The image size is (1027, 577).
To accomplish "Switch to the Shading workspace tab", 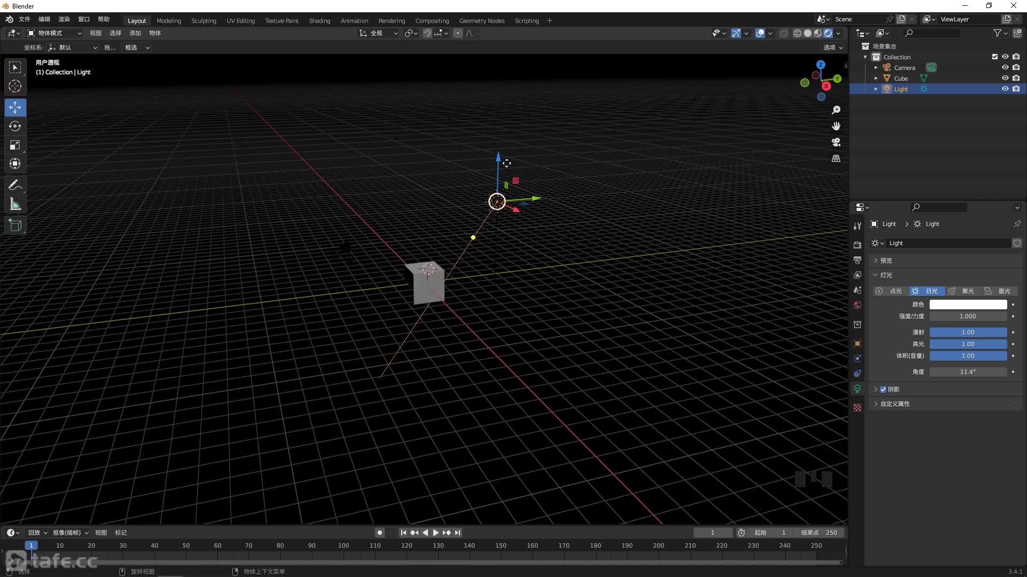I will (x=319, y=21).
